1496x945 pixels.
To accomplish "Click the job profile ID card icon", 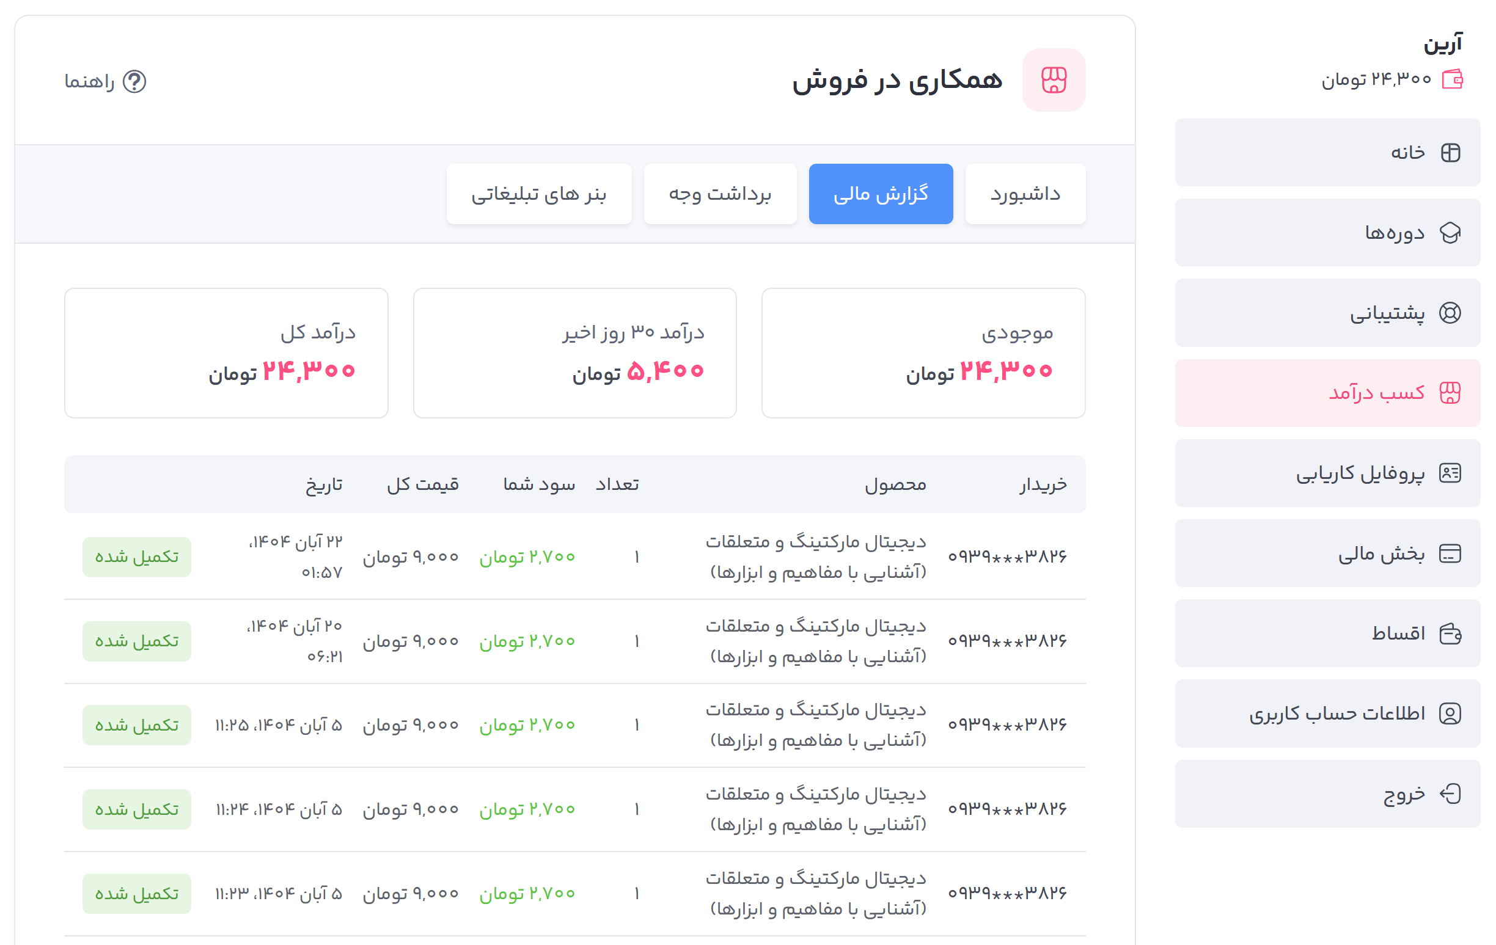I will tap(1450, 473).
